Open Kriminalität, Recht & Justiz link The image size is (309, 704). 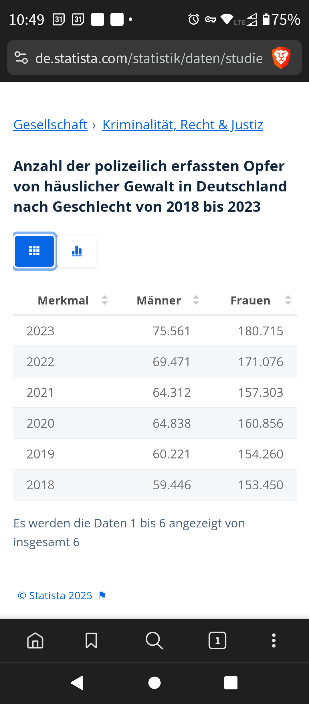tap(183, 125)
